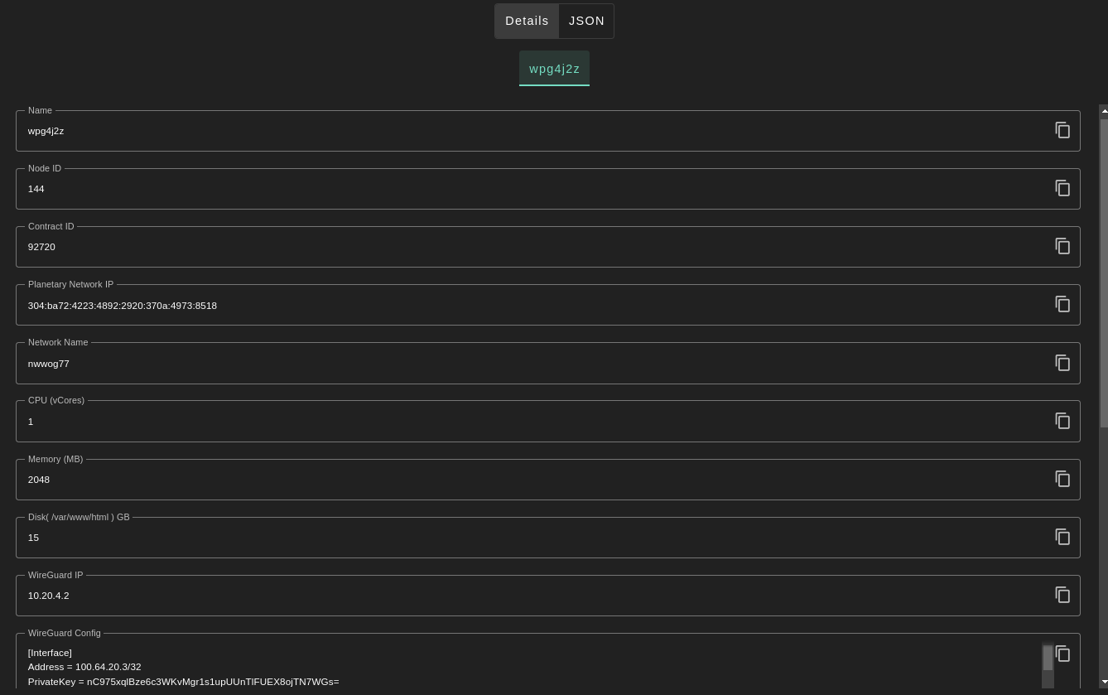
Task: Switch to the JSON view
Action: (586, 21)
